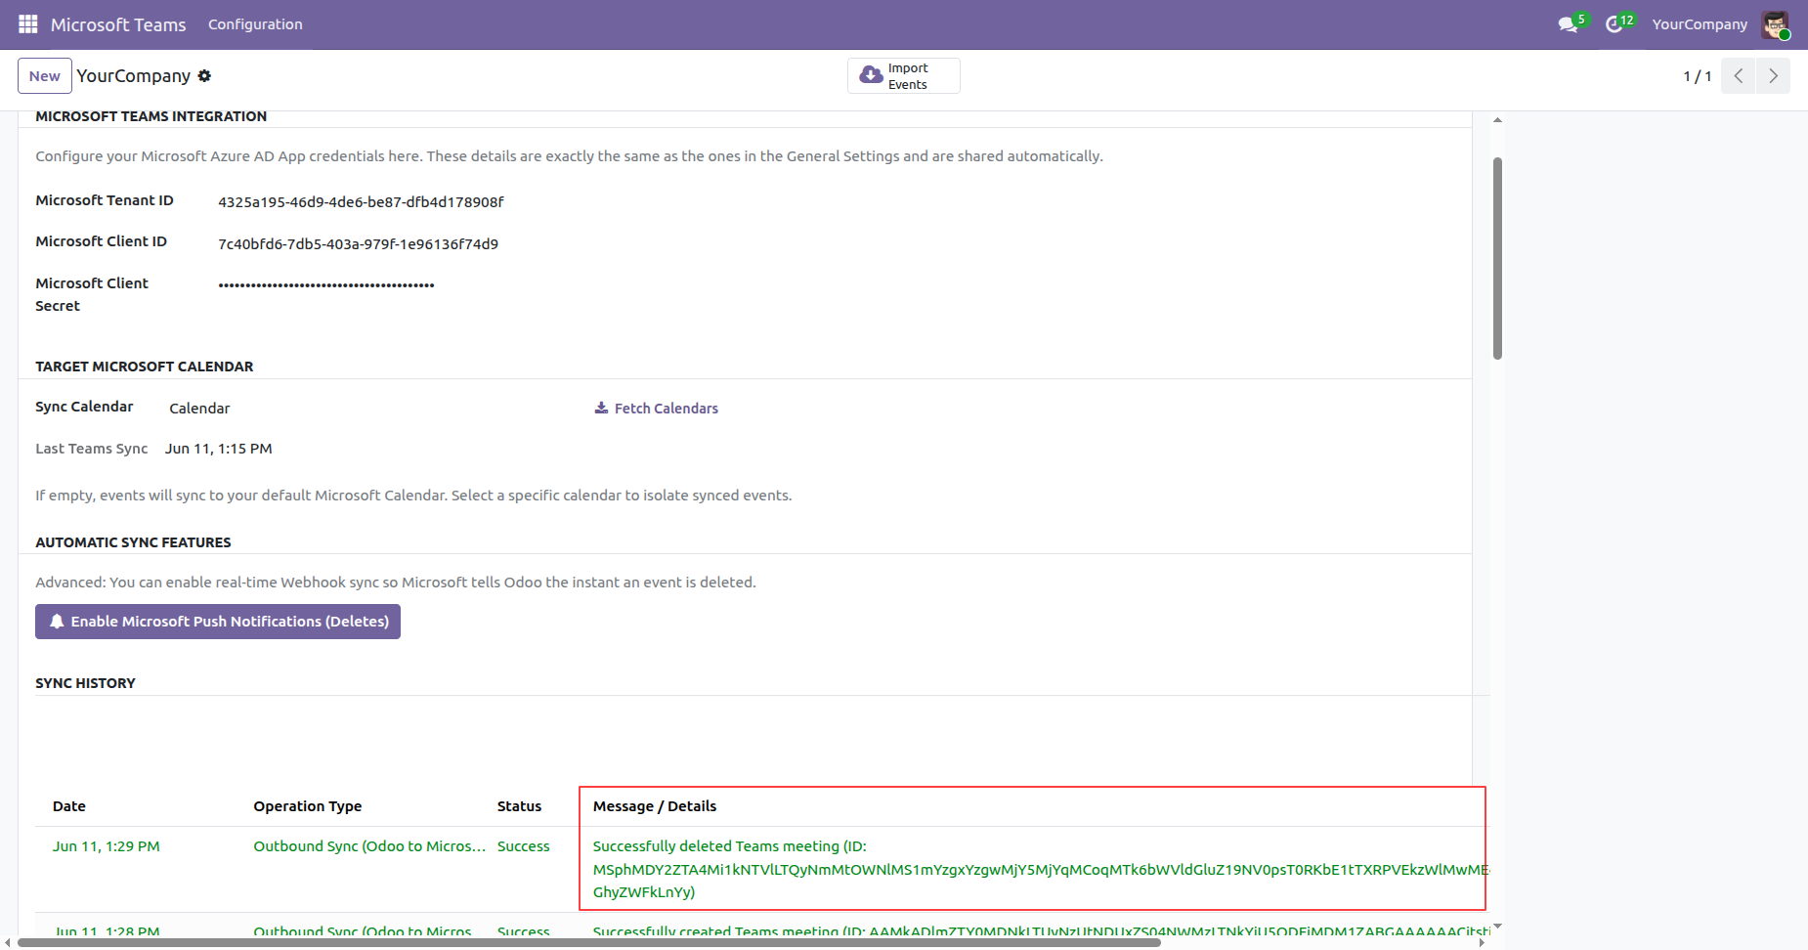
Task: Open the conversations chat icon with badge 5
Action: click(x=1572, y=24)
